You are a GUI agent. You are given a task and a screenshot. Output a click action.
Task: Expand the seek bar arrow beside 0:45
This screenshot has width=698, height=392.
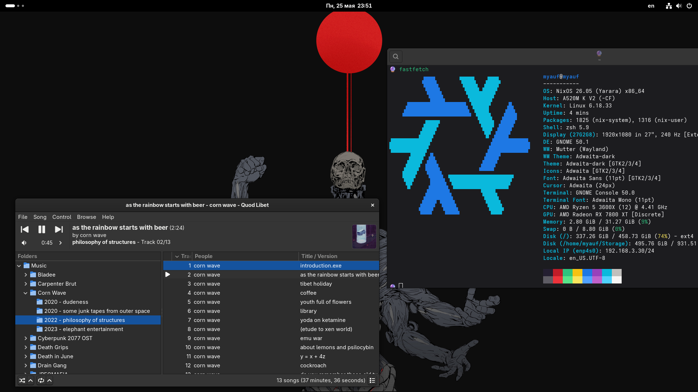(61, 243)
